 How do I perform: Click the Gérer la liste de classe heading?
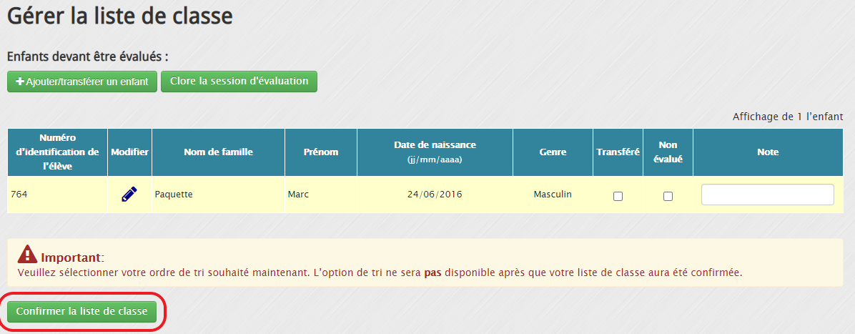click(x=120, y=16)
